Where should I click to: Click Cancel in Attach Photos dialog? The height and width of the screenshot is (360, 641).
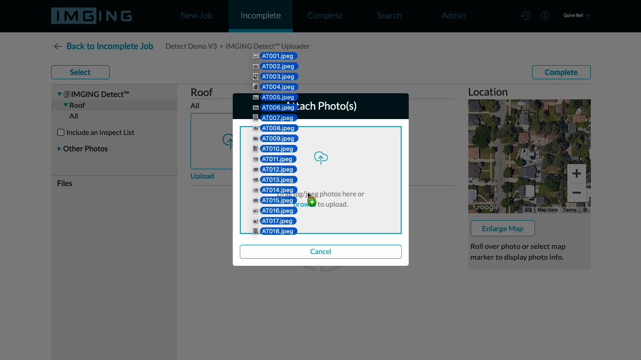(x=320, y=252)
